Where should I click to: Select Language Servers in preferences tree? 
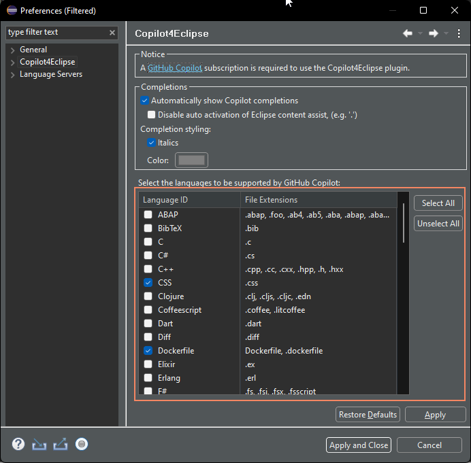[51, 74]
